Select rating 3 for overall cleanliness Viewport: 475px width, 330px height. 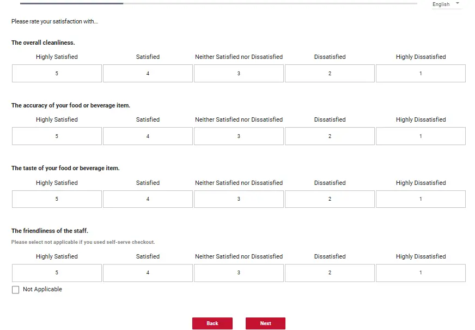(x=239, y=74)
